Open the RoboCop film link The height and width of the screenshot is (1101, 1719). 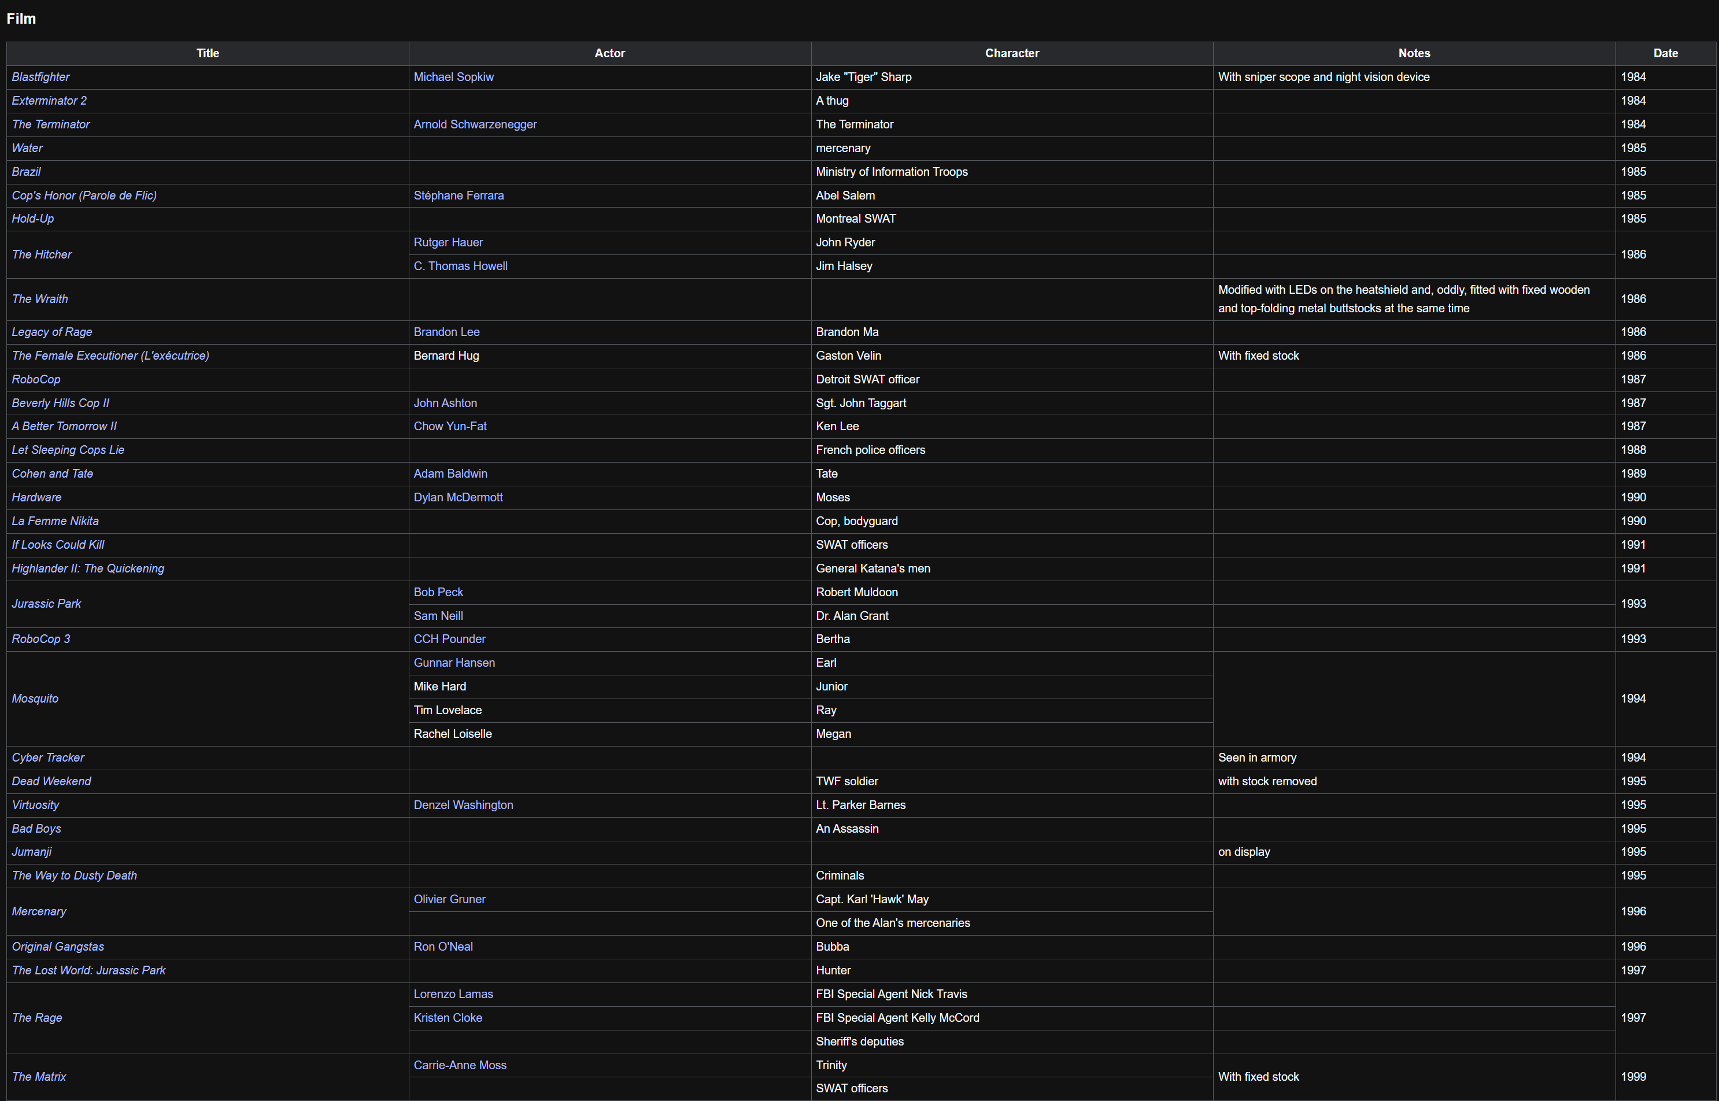tap(36, 379)
